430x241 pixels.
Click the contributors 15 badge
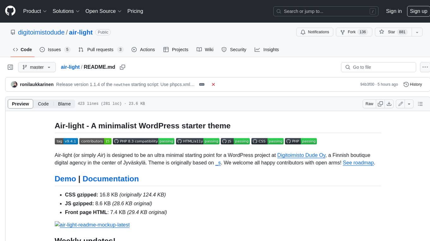(x=95, y=141)
